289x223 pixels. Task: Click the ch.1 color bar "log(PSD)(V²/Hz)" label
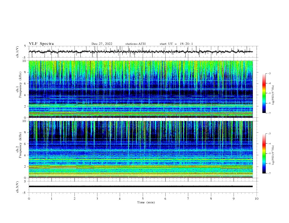[273, 95]
